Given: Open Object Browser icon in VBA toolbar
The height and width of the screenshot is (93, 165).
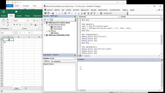Looking at the screenshot, I should (x=94, y=13).
